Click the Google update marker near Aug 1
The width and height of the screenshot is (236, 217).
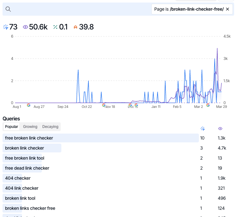[29, 105]
